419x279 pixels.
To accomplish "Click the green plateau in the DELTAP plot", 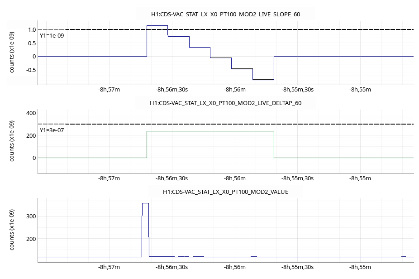I will (210, 131).
